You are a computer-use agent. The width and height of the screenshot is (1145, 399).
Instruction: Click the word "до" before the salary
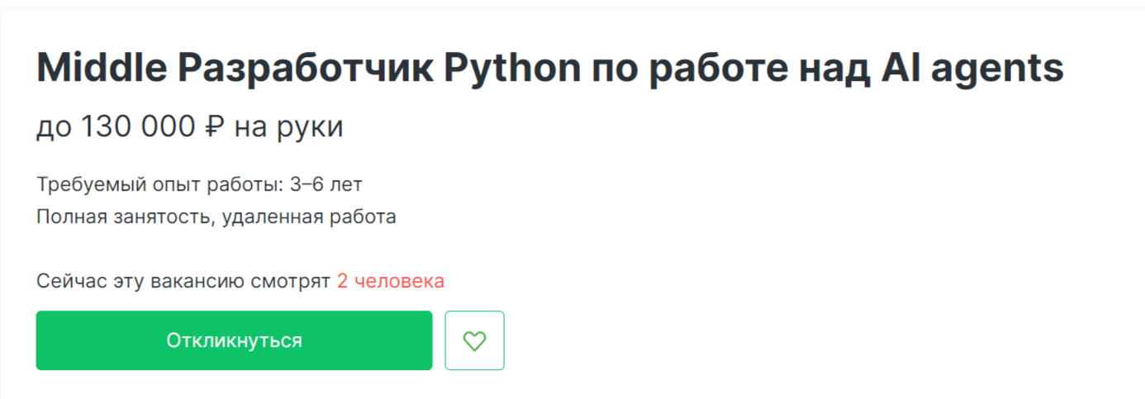click(54, 127)
